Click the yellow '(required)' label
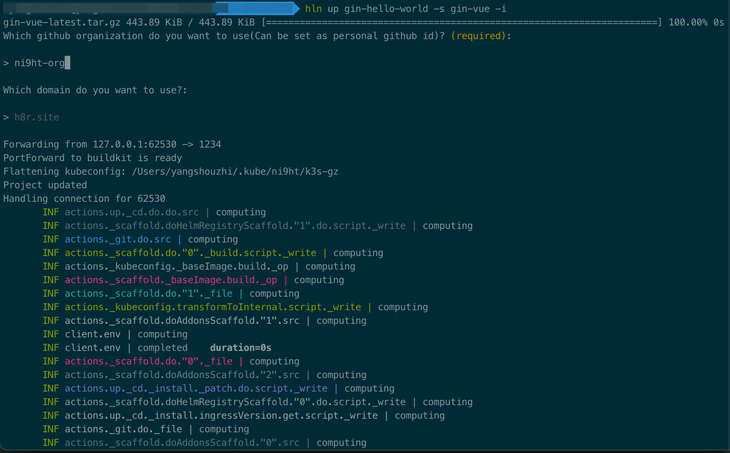Screen dimensions: 730x453 click(478, 36)
